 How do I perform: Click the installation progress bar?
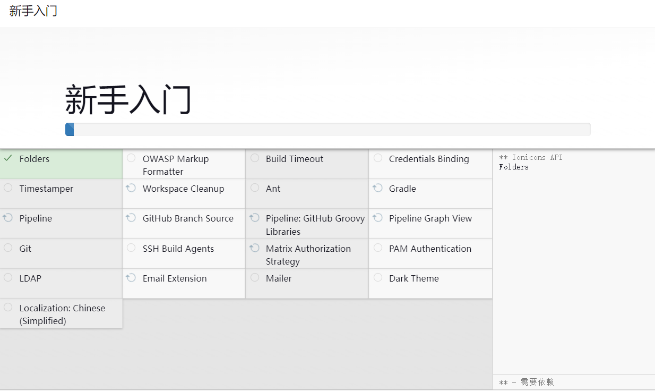(327, 130)
